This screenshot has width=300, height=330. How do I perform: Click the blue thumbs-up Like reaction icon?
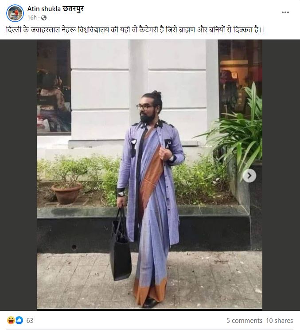coord(19,320)
